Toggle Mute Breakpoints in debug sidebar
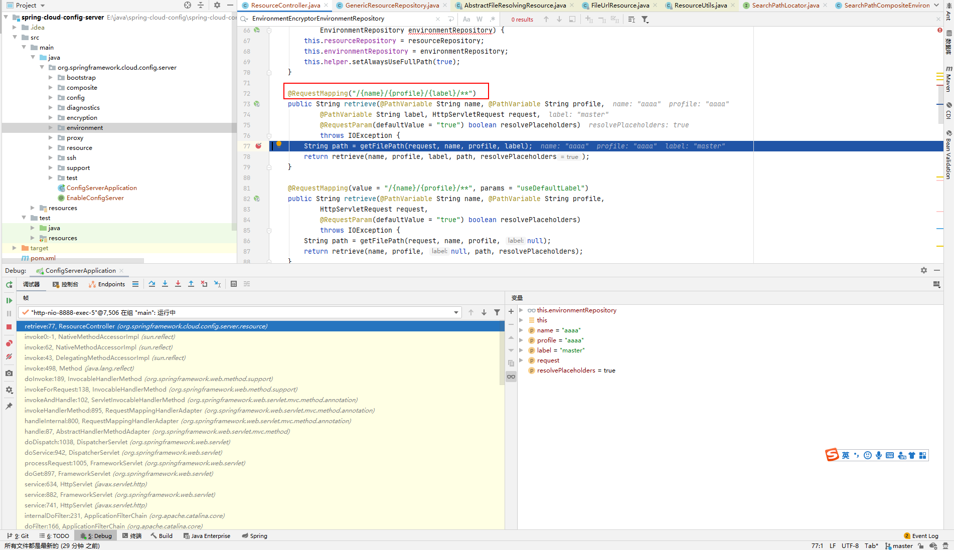Screen dimensions: 954x550 pos(9,357)
